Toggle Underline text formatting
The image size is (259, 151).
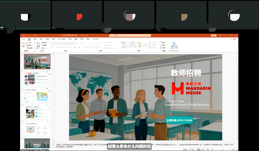[57, 47]
